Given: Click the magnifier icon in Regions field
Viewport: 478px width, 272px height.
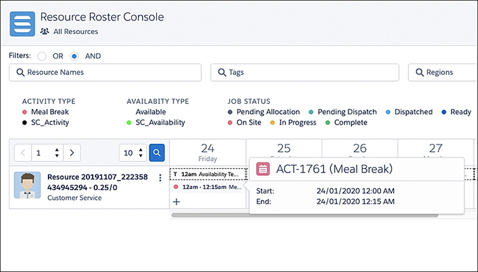Looking at the screenshot, I should point(419,72).
